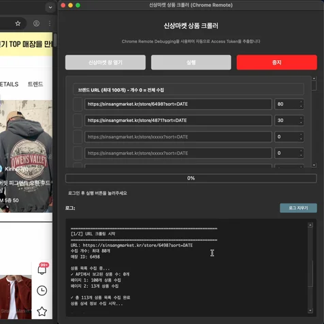Viewport: 324px width, 324px height.
Task: Open the Chrome profile avatar icon
Action: click(x=36, y=23)
